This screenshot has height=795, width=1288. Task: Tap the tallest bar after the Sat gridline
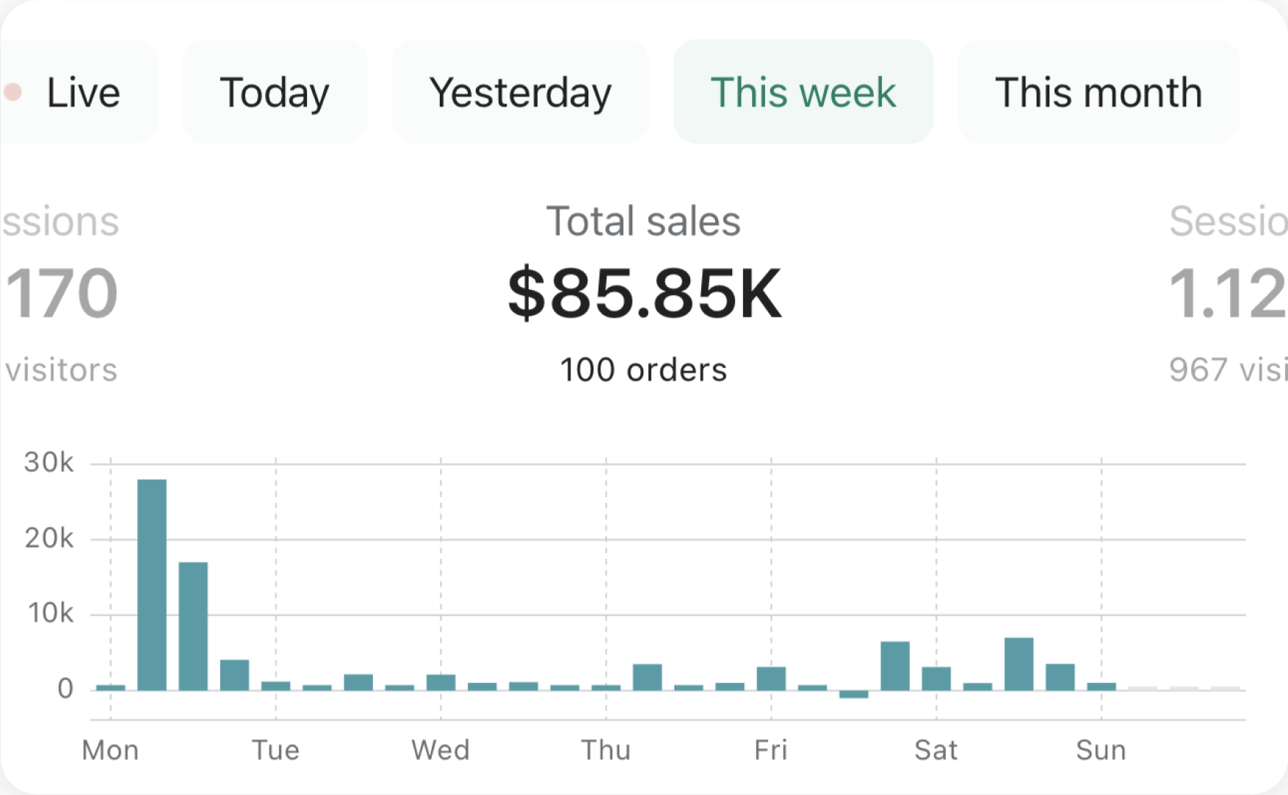click(1019, 664)
